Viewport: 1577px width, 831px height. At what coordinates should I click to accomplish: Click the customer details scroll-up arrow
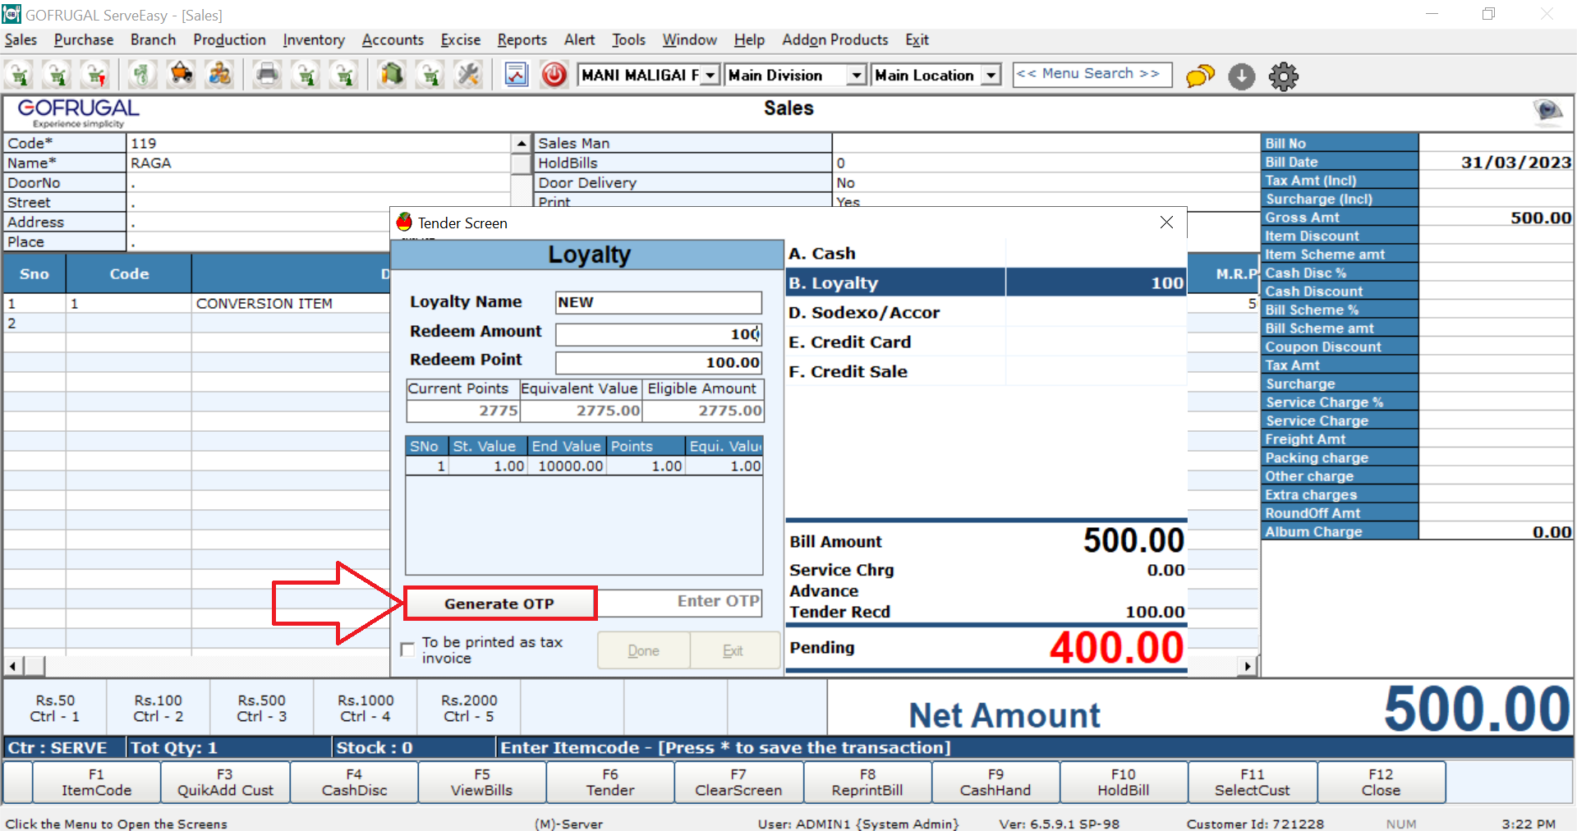[521, 143]
